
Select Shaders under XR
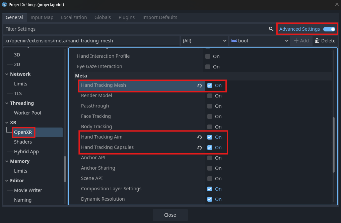click(x=23, y=142)
